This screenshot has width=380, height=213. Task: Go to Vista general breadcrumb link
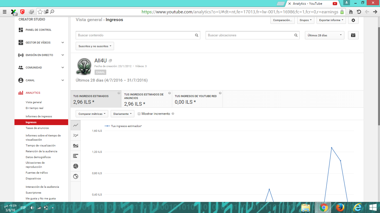pyautogui.click(x=89, y=20)
